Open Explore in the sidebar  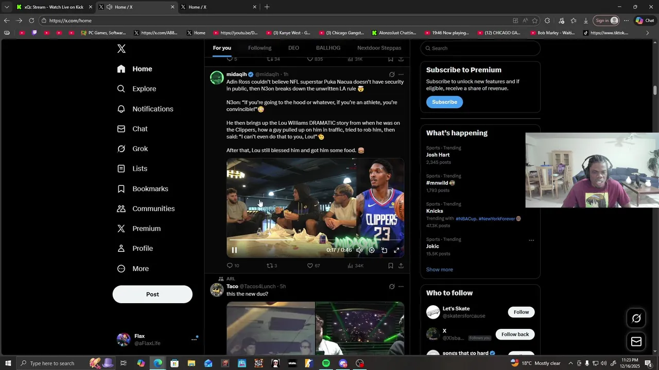[136, 89]
